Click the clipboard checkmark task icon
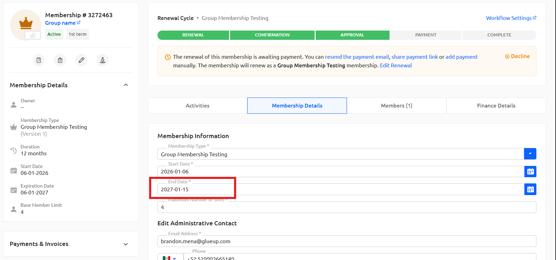The image size is (556, 260). (60, 60)
